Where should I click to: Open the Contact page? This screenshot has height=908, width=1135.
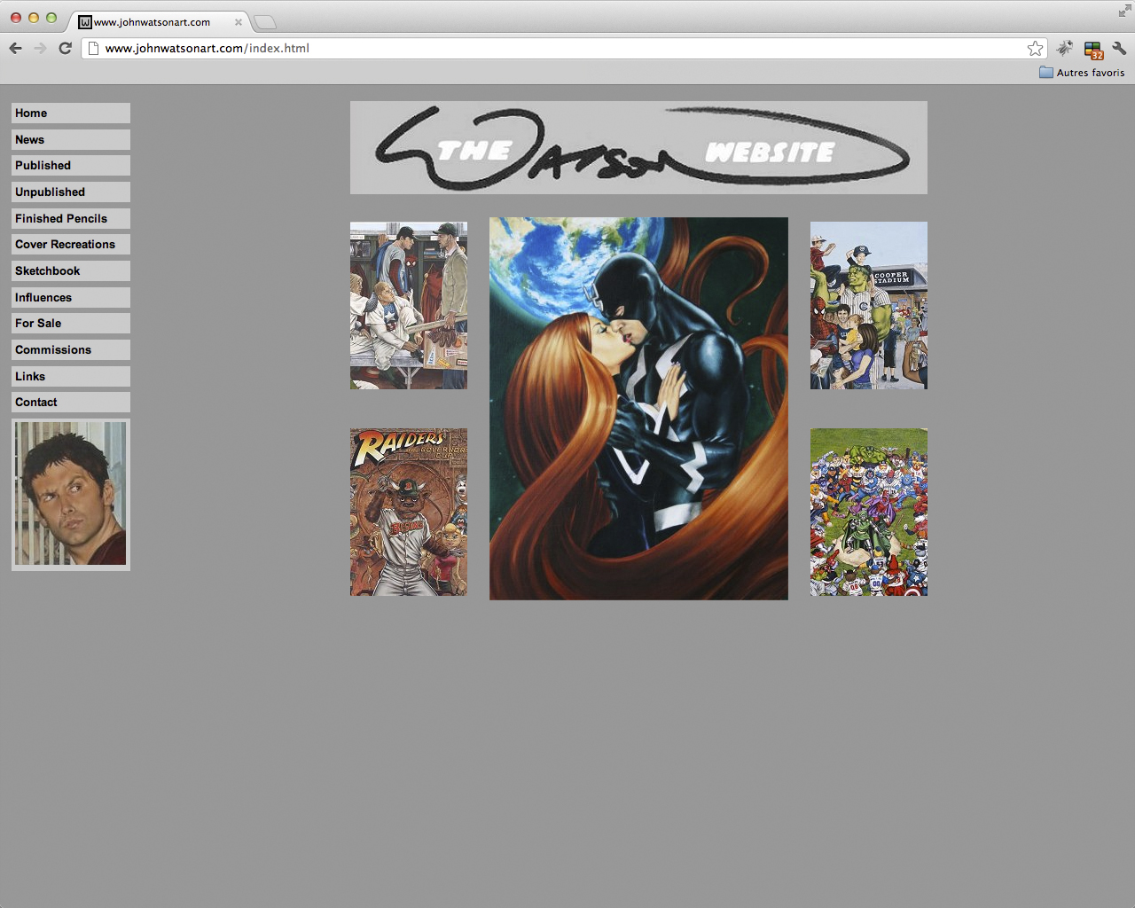(x=71, y=403)
